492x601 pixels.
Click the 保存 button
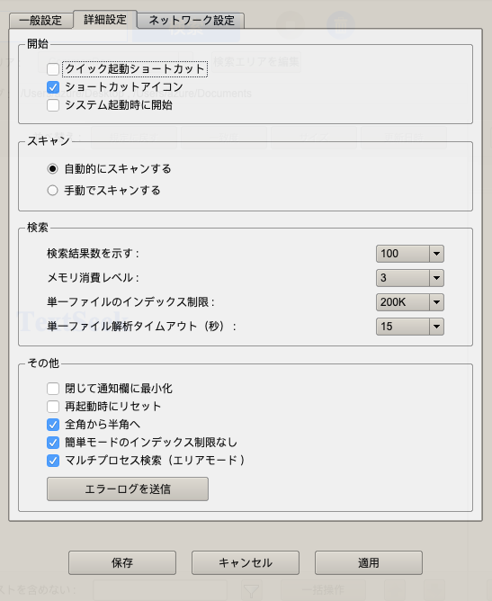pos(122,562)
